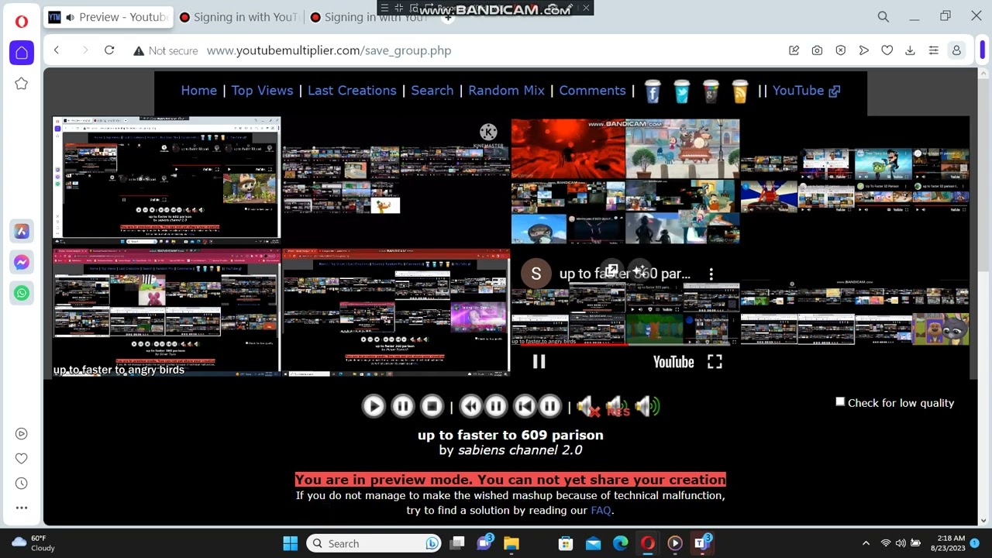Open the Random Mix link
Viewport: 992px width, 558px height.
[x=506, y=91]
